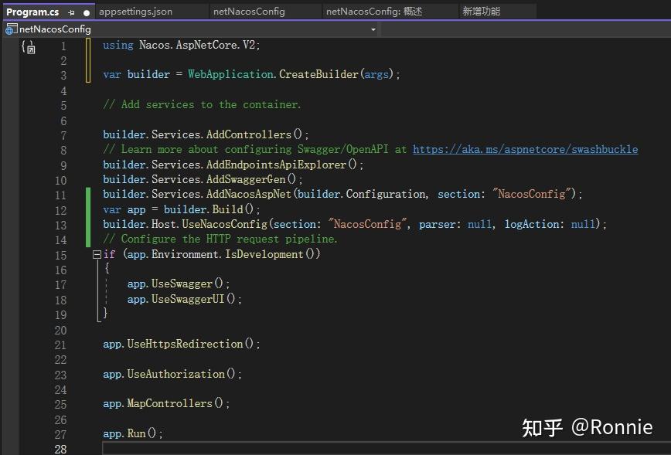The image size is (671, 455).
Task: Collapse the if IsDevelopment code block
Action: (96, 253)
